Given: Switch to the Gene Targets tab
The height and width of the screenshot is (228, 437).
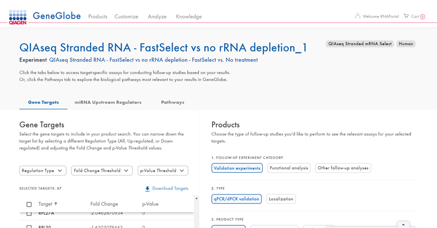Looking at the screenshot, I should tap(44, 102).
